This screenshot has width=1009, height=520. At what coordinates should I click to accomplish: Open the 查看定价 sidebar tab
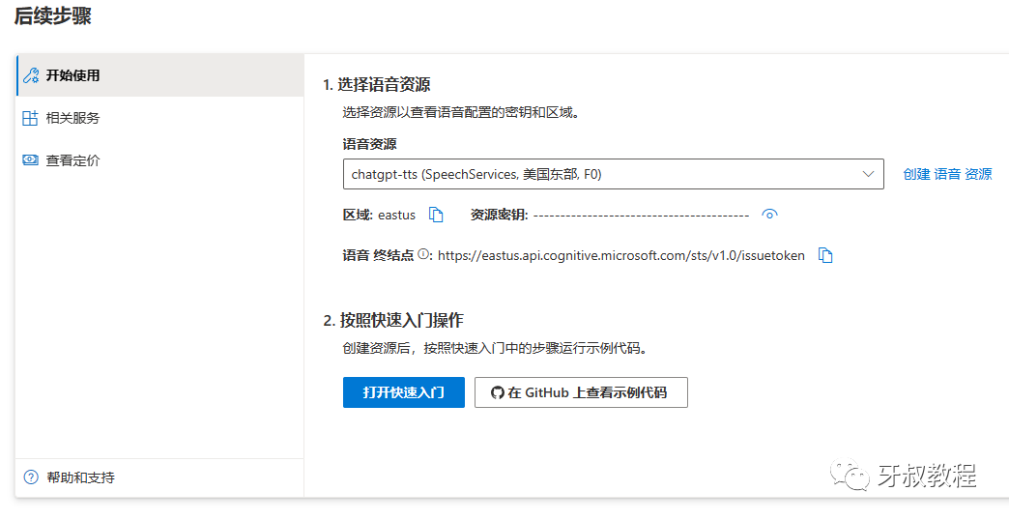[x=159, y=160]
